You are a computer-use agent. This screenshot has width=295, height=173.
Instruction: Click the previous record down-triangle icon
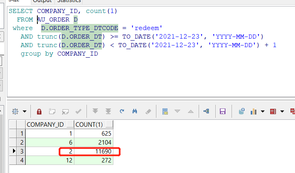tap(177, 111)
